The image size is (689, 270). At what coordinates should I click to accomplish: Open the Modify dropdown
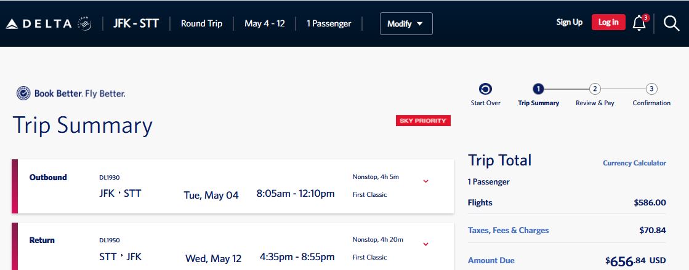pos(406,24)
